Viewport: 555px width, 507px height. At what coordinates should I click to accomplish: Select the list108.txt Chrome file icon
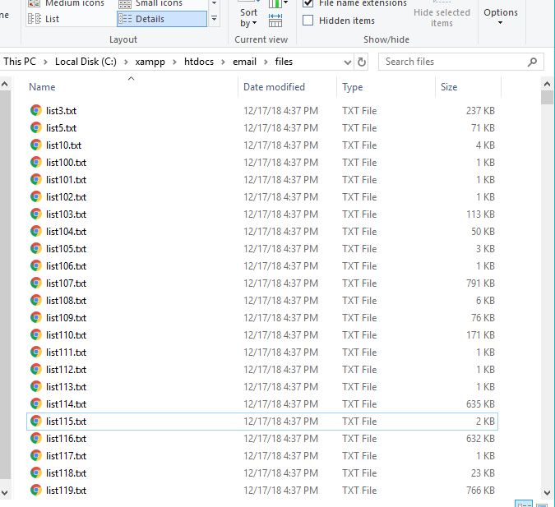tap(35, 301)
